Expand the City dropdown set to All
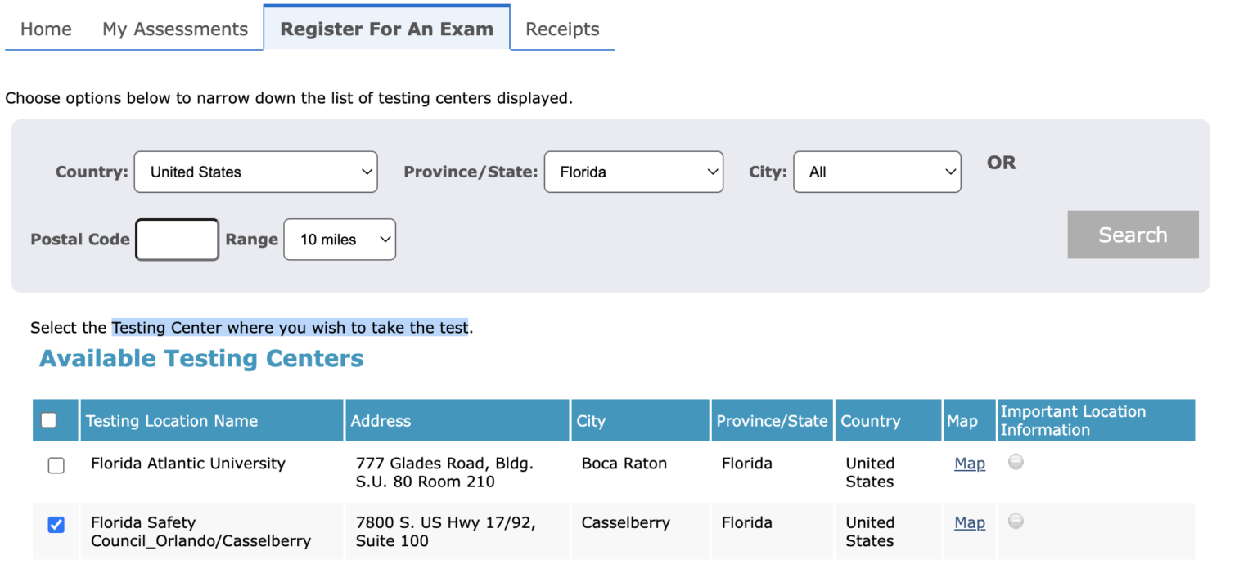This screenshot has height=569, width=1257. point(876,172)
